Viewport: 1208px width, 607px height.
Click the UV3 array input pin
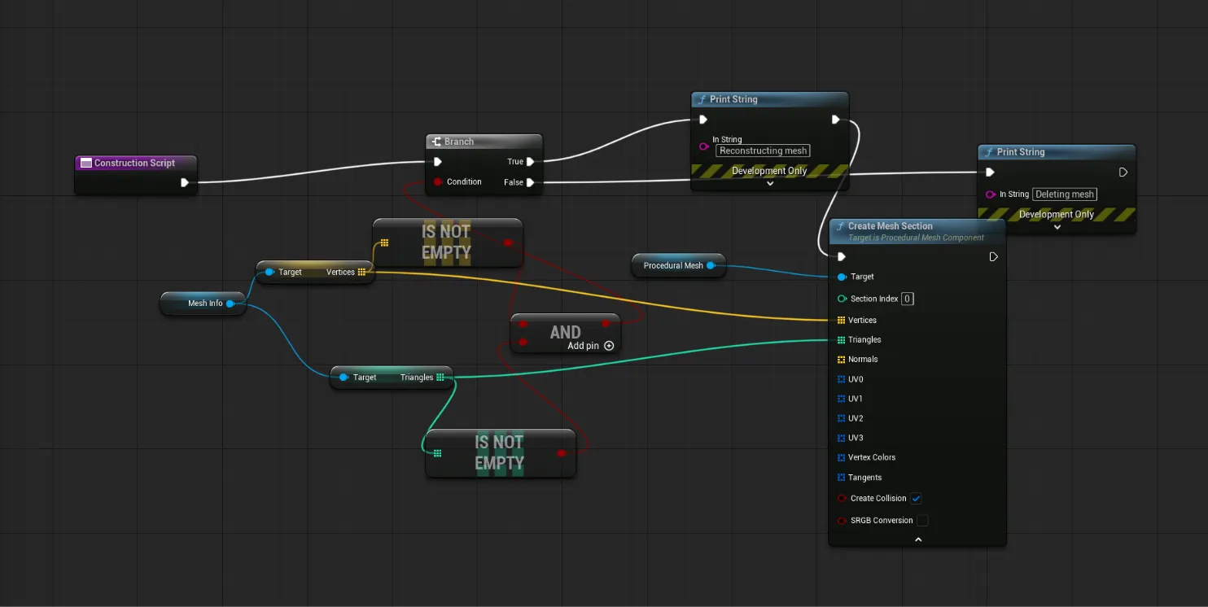click(x=842, y=438)
